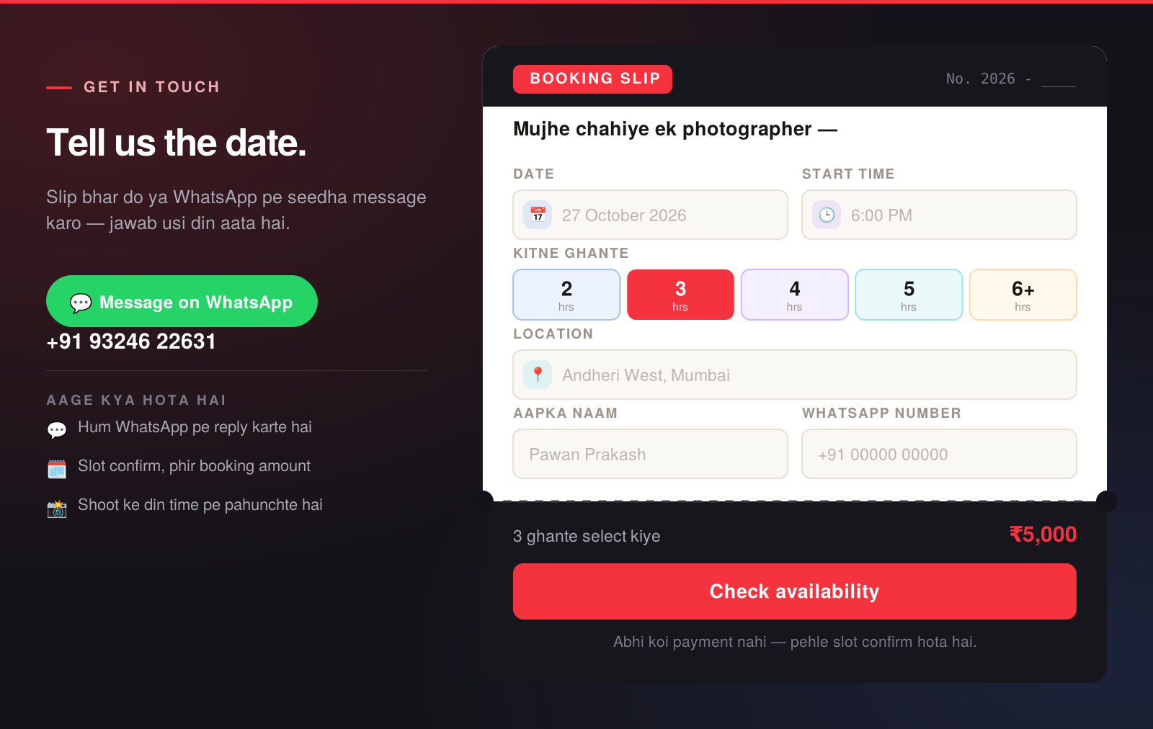Open the start time picker showing 6:00 PM
This screenshot has width=1153, height=729.
939,215
